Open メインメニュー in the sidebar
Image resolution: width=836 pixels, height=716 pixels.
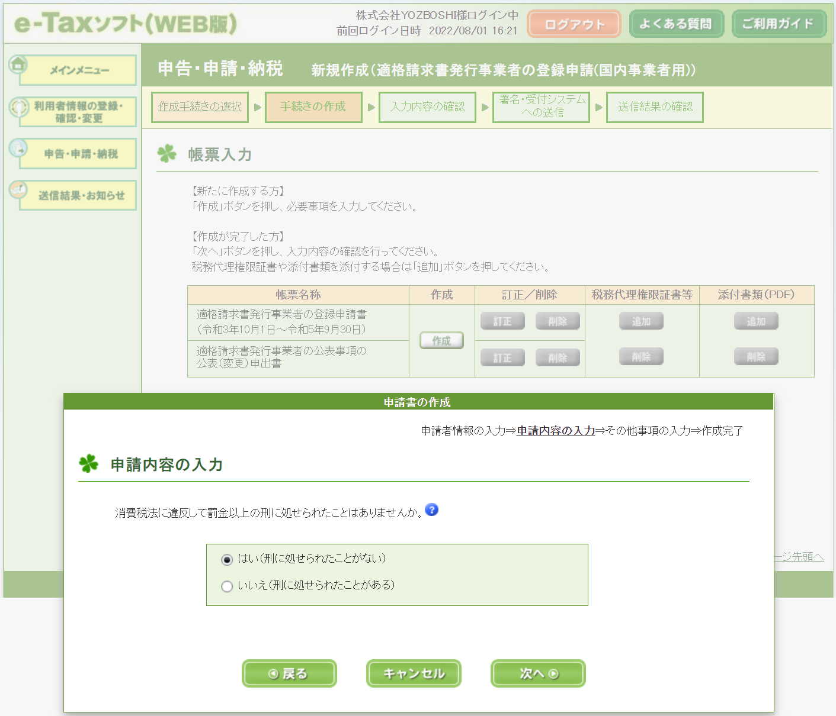(78, 70)
